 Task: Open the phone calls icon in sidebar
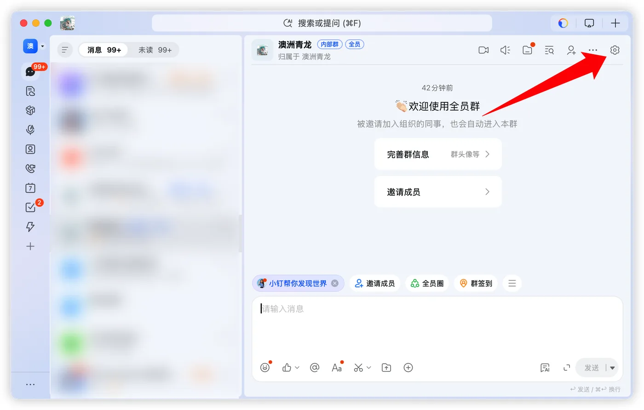(30, 169)
